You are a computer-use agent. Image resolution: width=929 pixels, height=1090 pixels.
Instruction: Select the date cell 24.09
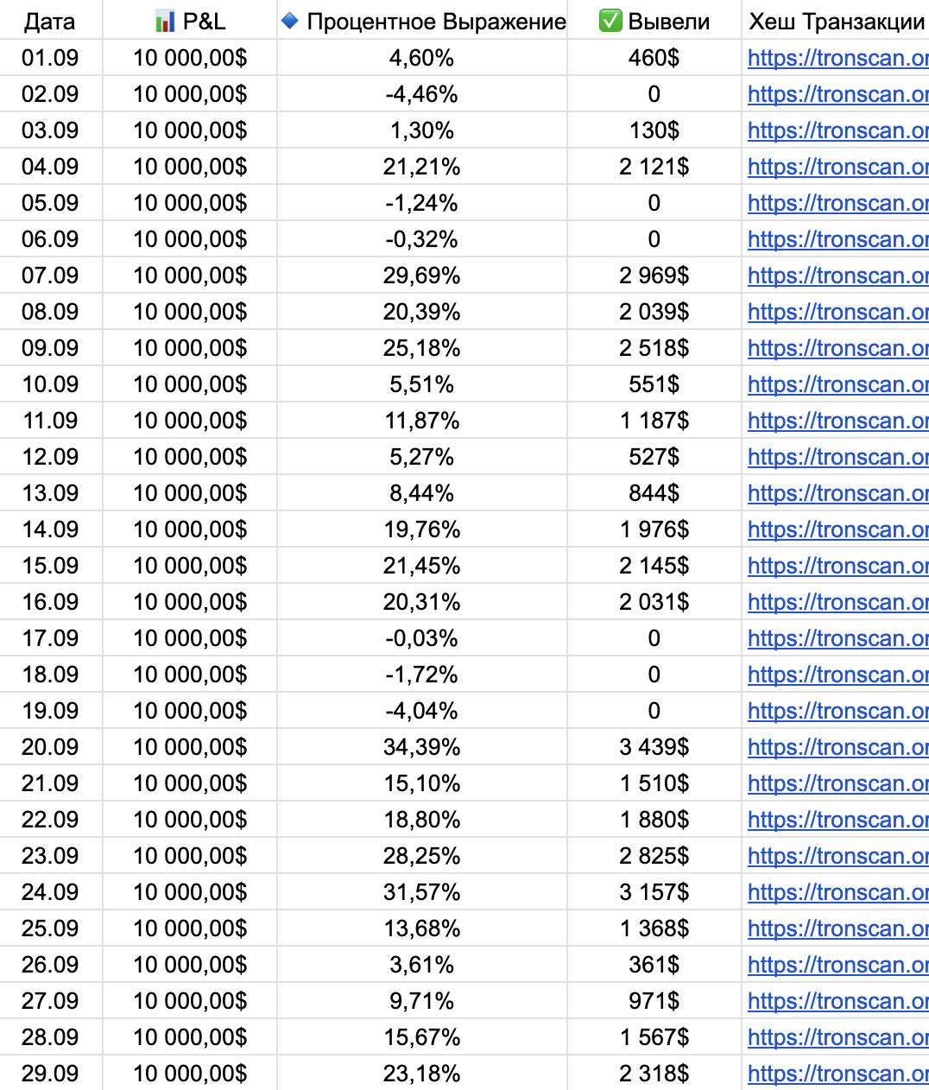pyautogui.click(x=50, y=892)
